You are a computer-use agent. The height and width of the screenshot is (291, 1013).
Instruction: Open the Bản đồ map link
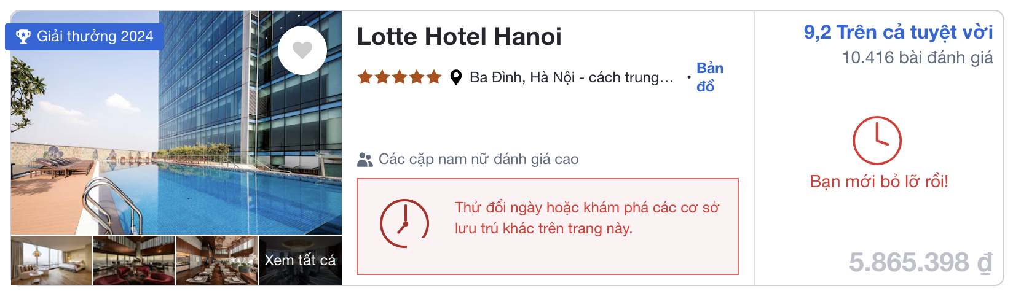pos(709,77)
